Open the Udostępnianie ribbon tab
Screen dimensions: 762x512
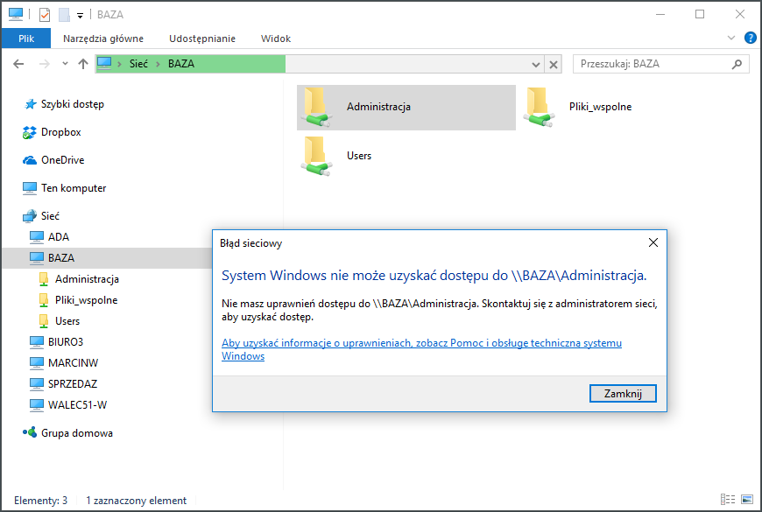click(x=202, y=39)
